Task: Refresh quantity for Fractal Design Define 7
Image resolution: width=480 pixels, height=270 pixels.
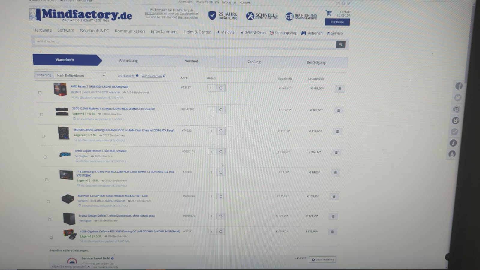Action: click(221, 216)
